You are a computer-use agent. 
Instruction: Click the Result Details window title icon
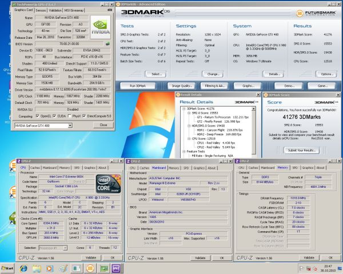[178, 95]
